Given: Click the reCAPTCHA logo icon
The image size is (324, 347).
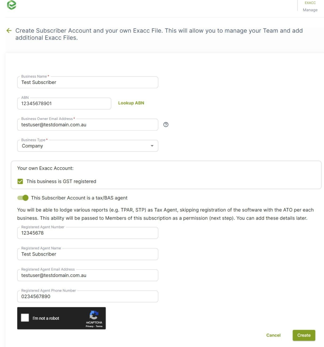Looking at the screenshot, I should (94, 315).
